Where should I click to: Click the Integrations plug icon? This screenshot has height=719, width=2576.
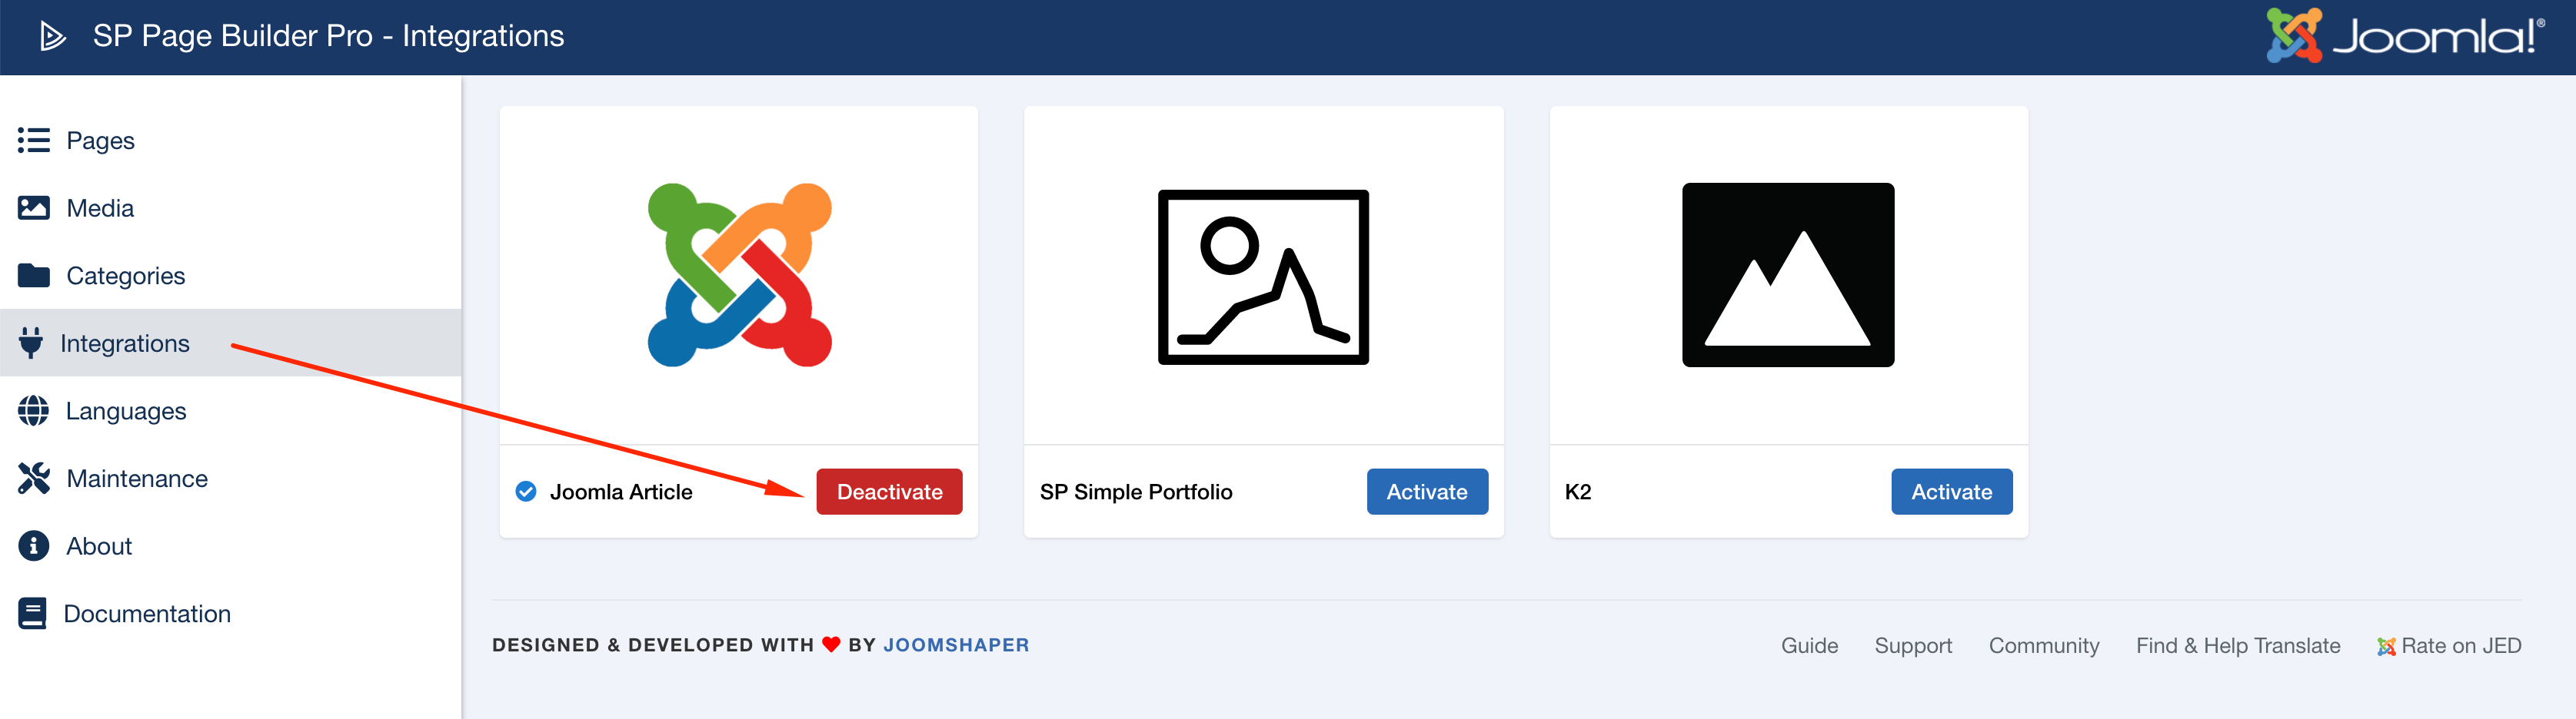coord(31,343)
